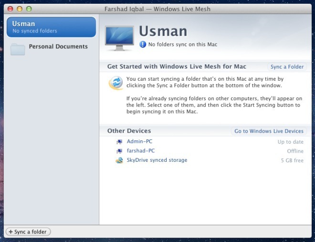
Task: Open the Admin-PC device link
Action: [x=139, y=141]
